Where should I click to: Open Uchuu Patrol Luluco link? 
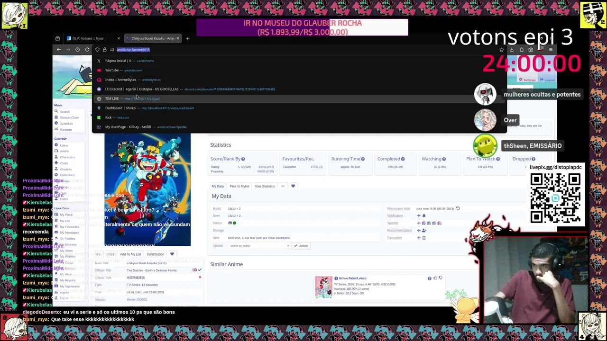click(x=352, y=278)
